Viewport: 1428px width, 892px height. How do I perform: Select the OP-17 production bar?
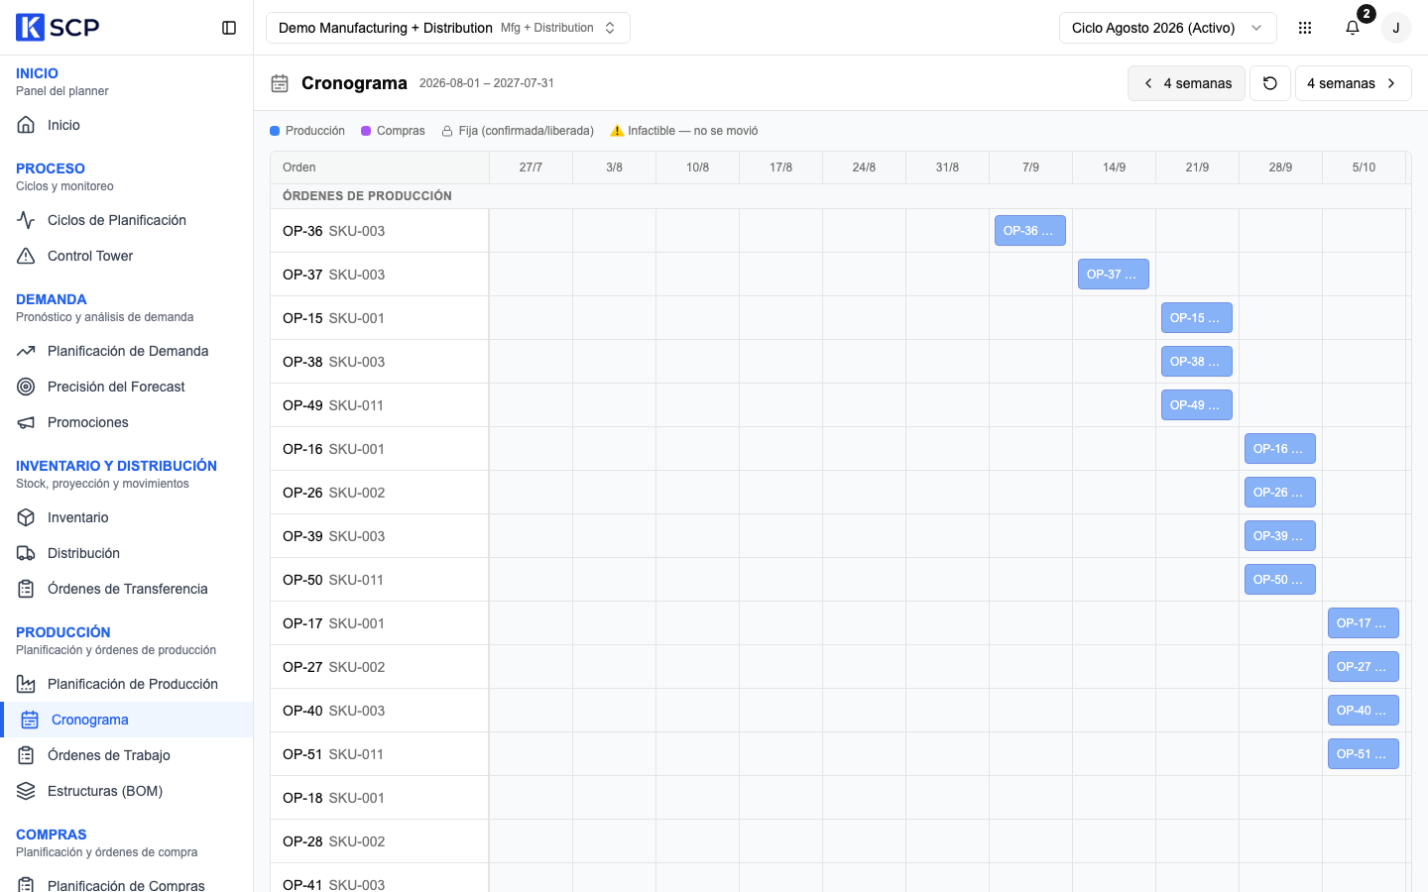coord(1364,622)
